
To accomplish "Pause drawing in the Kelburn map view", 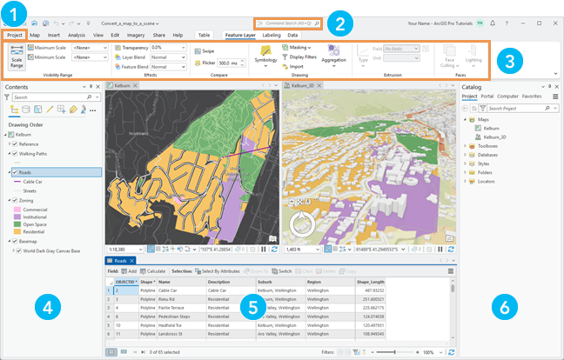I will 264,249.
